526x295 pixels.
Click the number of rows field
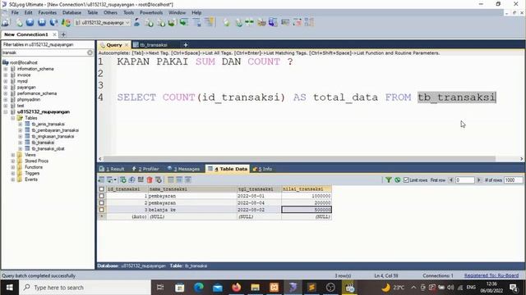pyautogui.click(x=513, y=180)
